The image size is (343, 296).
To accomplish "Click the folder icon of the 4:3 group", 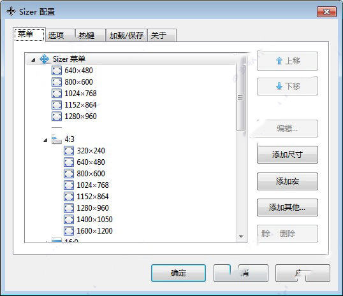I will coord(57,139).
